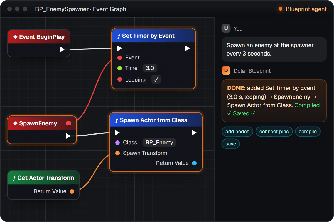The height and width of the screenshot is (222, 334).
Task: Open the BP_Enemy class selector
Action: (x=159, y=143)
